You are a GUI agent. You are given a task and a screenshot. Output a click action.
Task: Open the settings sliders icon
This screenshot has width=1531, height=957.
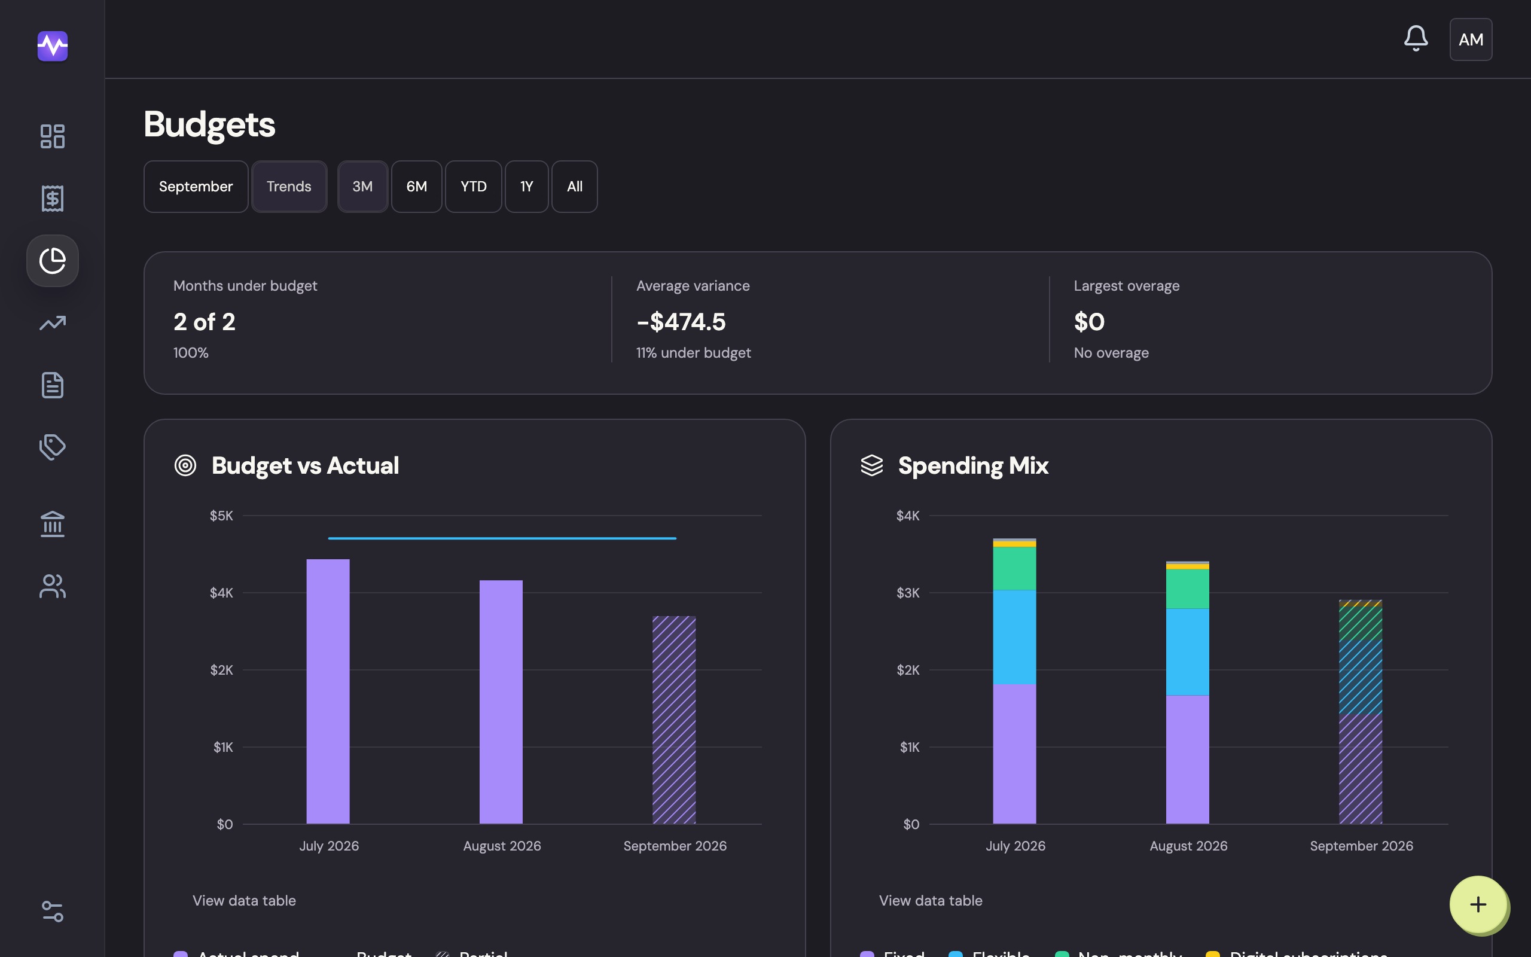point(53,912)
